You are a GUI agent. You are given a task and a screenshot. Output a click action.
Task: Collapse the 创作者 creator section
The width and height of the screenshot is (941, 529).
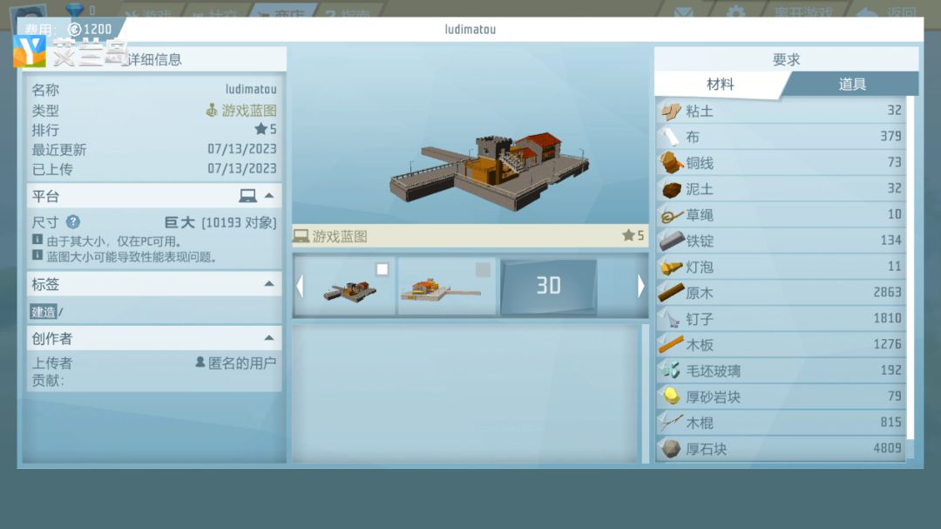click(269, 338)
